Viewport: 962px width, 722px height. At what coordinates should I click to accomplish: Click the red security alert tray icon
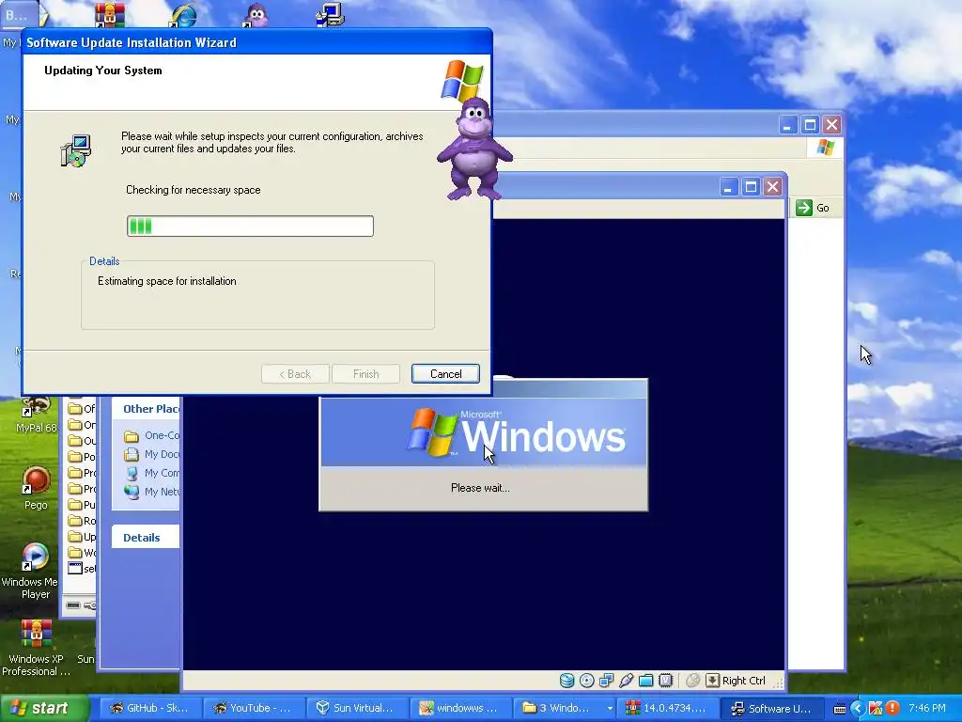pos(892,709)
